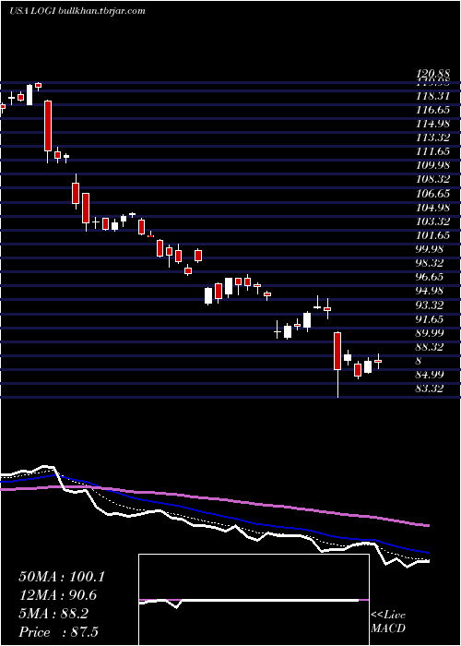Select the 106.65 price axis label
Viewport: 461px width, 646px height.
433,193
